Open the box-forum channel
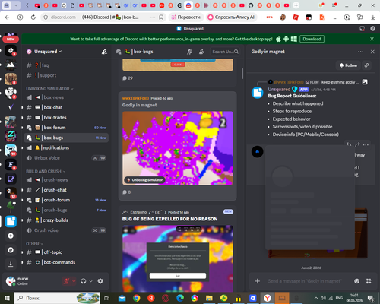This screenshot has width=380, height=304. click(66, 128)
